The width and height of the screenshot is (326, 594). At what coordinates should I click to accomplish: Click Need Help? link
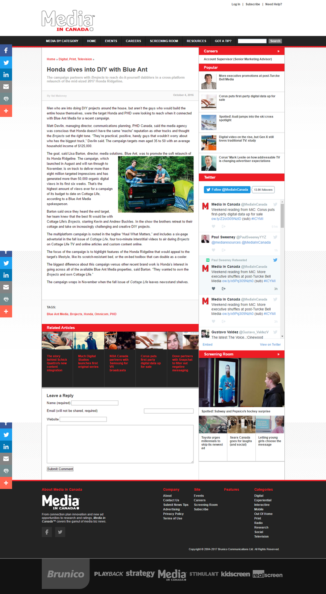click(273, 4)
